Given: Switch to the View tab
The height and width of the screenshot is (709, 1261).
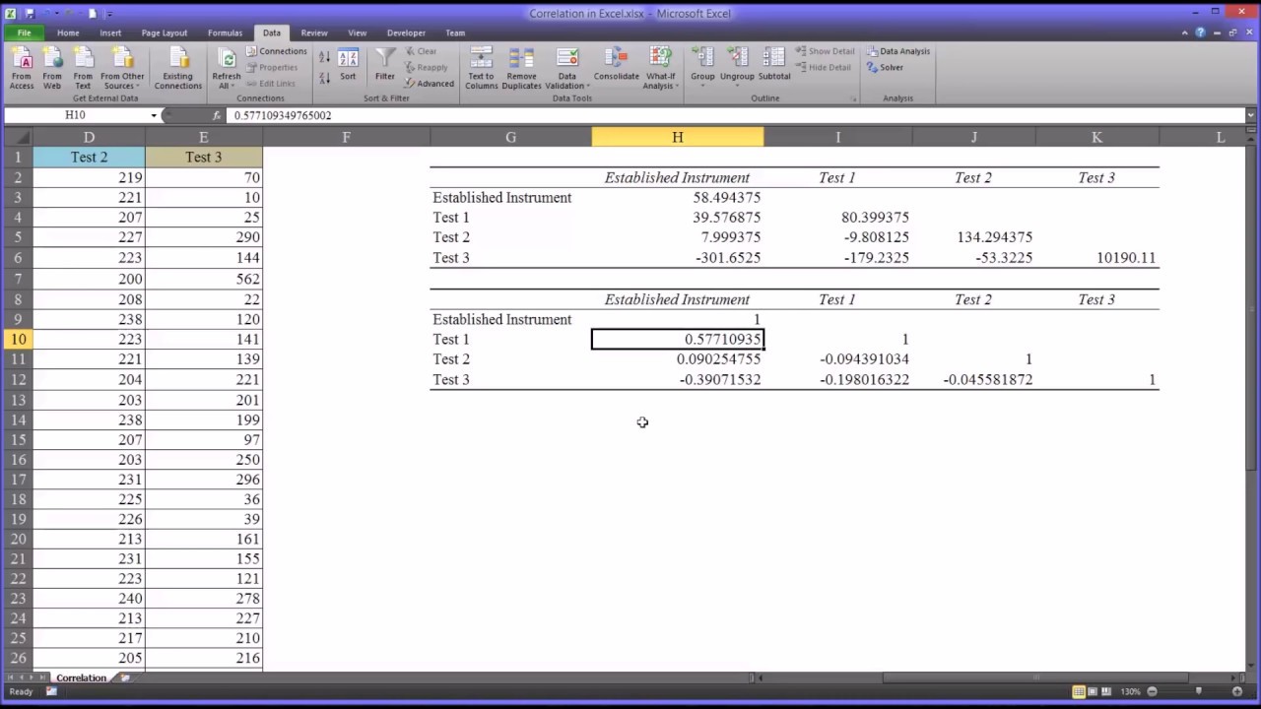Looking at the screenshot, I should [357, 32].
